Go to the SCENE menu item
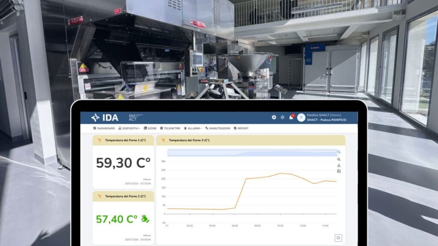438x246 pixels. click(150, 128)
